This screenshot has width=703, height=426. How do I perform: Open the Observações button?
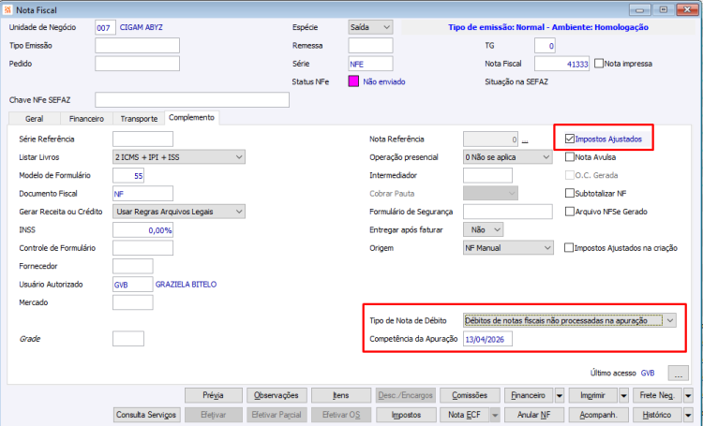277,395
